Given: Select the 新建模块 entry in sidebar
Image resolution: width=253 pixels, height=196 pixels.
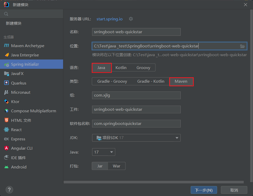Looking at the screenshot, I should (x=31, y=23).
